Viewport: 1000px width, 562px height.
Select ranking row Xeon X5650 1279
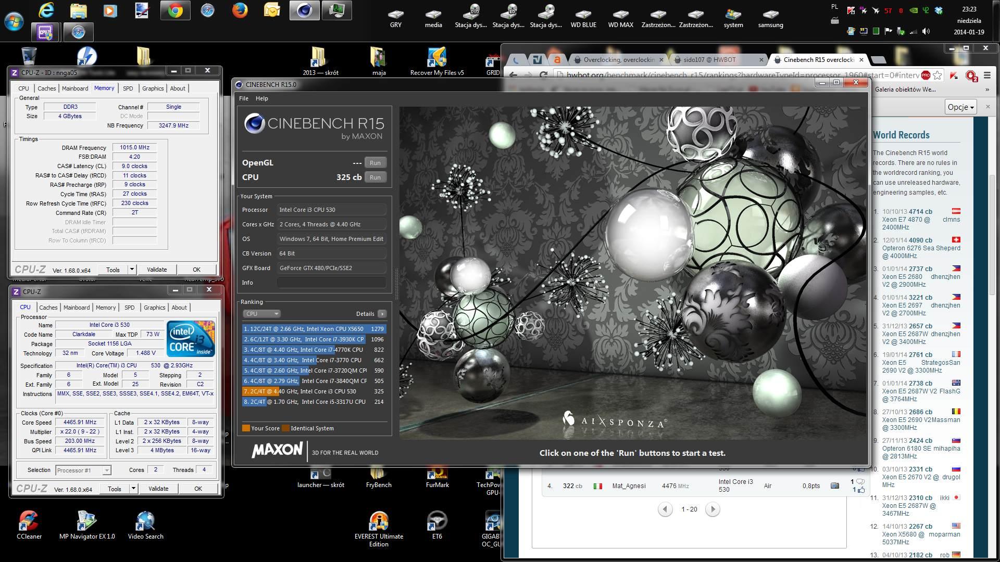click(314, 329)
